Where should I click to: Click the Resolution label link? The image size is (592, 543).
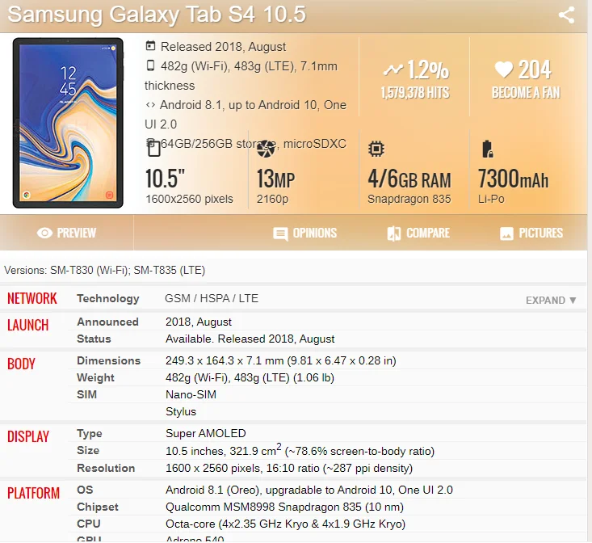(106, 468)
